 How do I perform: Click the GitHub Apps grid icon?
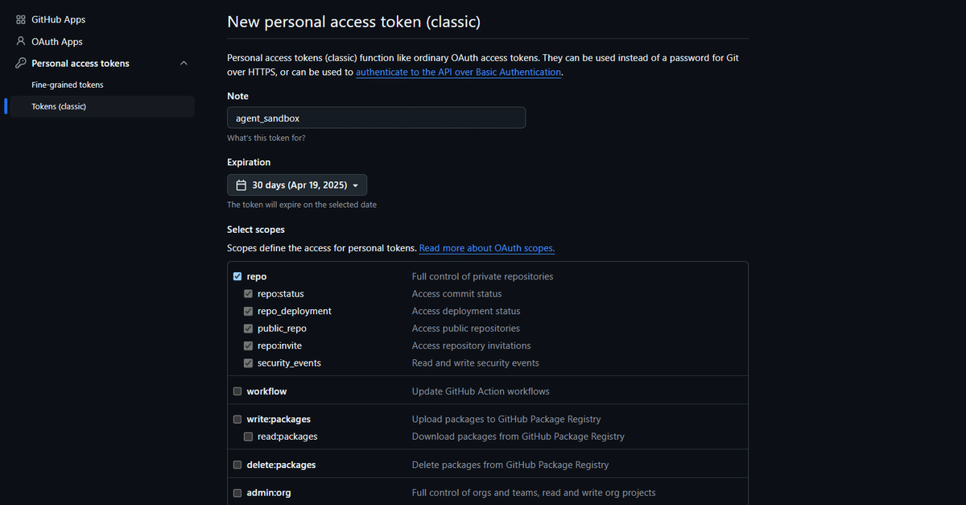pyautogui.click(x=21, y=19)
